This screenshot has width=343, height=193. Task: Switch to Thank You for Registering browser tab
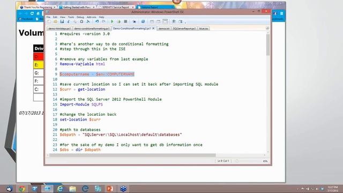click(38, 7)
